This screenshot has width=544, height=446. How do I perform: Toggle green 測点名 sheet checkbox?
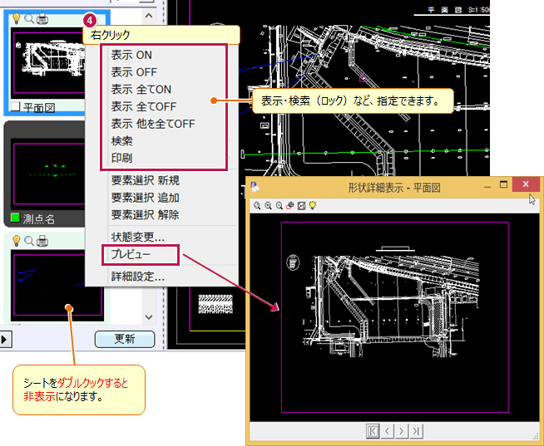pyautogui.click(x=15, y=218)
